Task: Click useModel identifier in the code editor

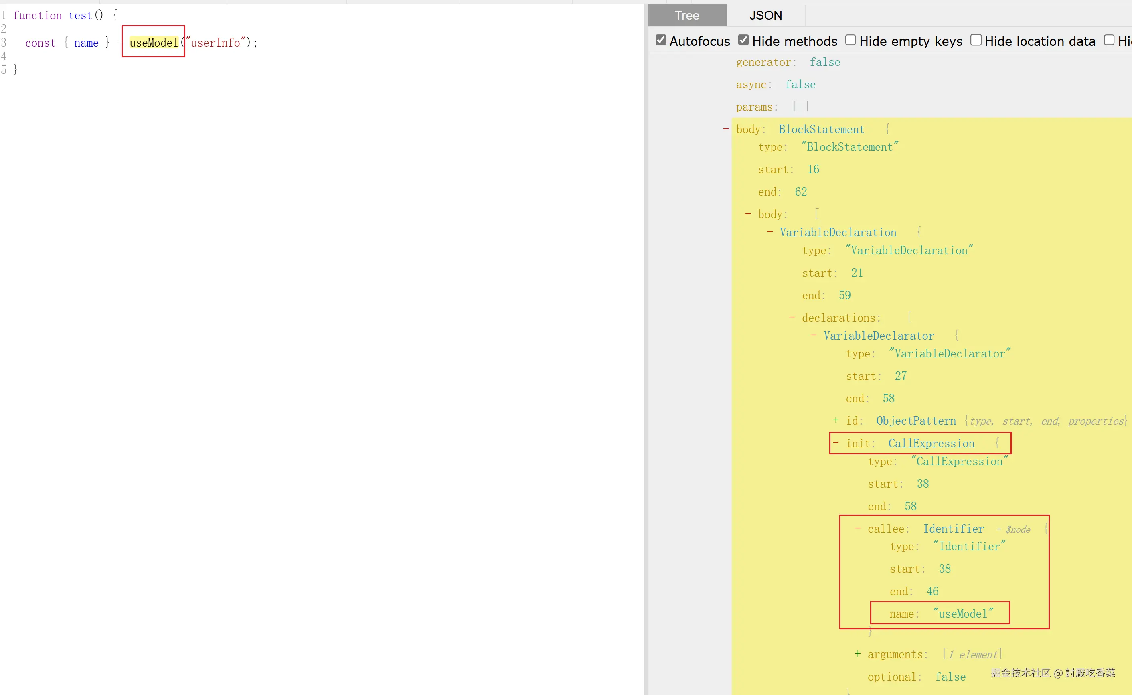Action: pyautogui.click(x=154, y=43)
